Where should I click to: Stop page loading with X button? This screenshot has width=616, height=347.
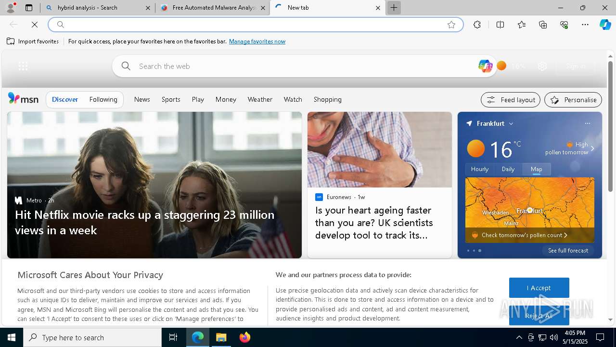tap(35, 25)
